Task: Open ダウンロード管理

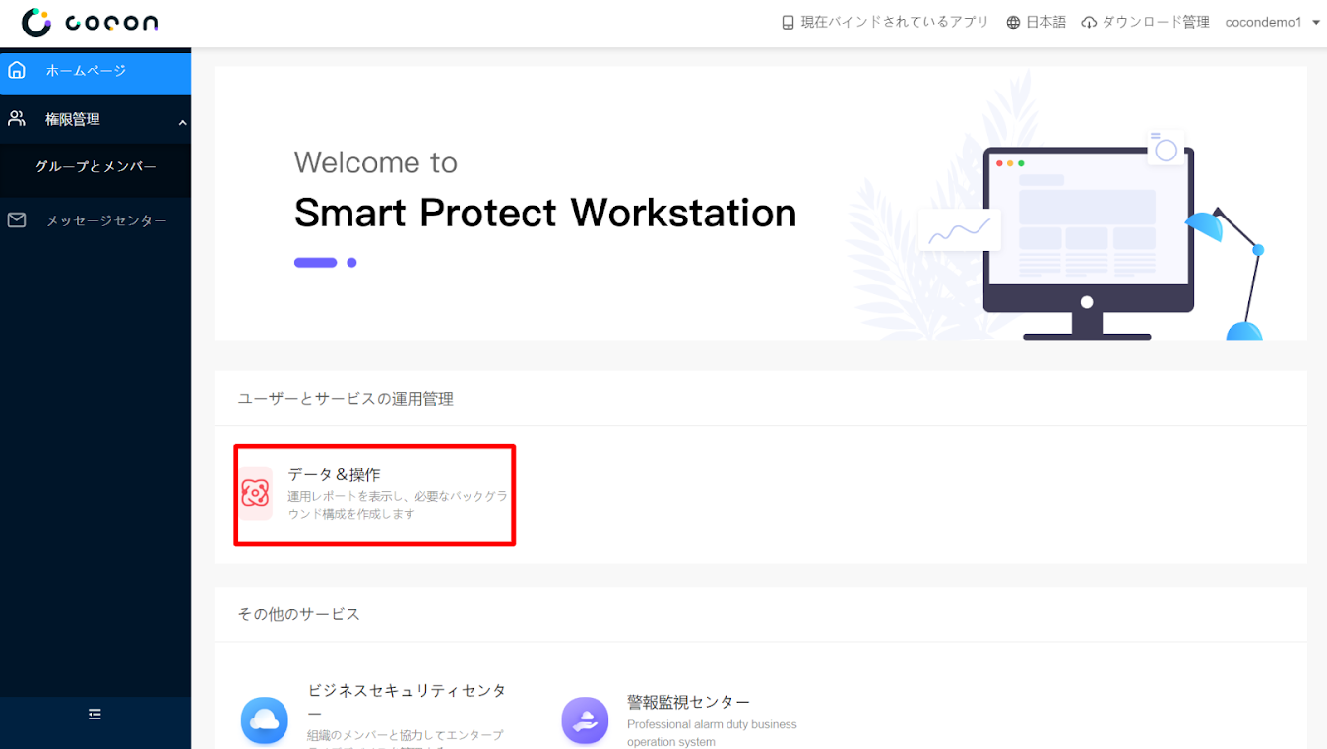Action: click(1156, 23)
